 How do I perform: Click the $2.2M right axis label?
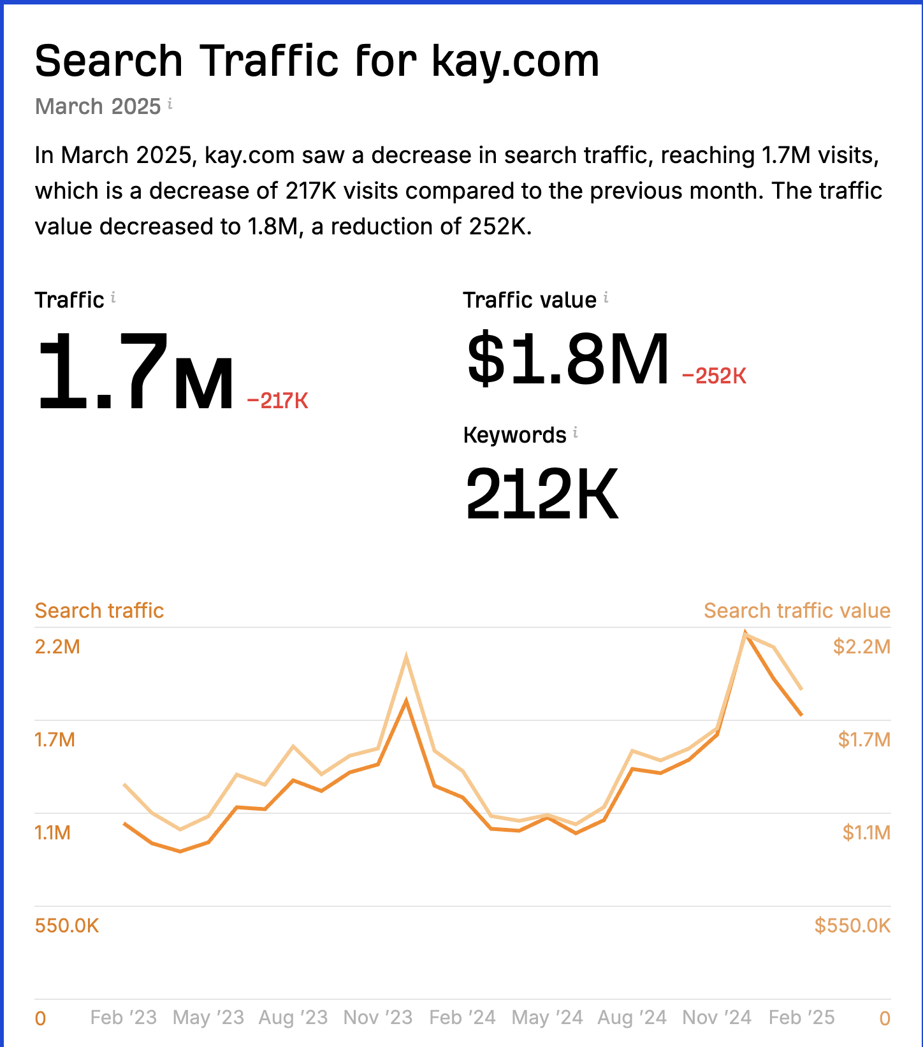point(862,647)
